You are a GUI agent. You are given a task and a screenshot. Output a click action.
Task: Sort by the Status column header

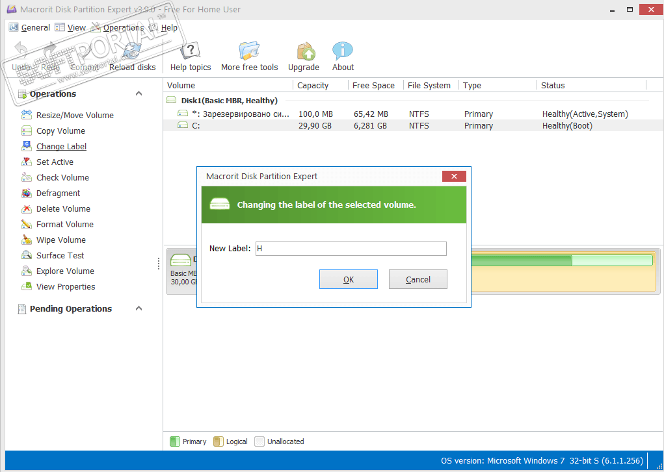tap(592, 85)
